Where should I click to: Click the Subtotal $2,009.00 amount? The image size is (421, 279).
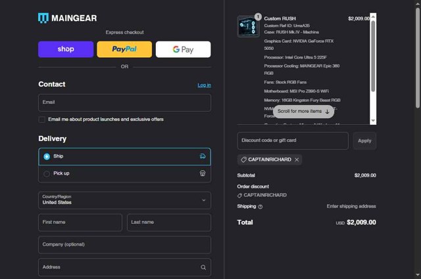[365, 175]
